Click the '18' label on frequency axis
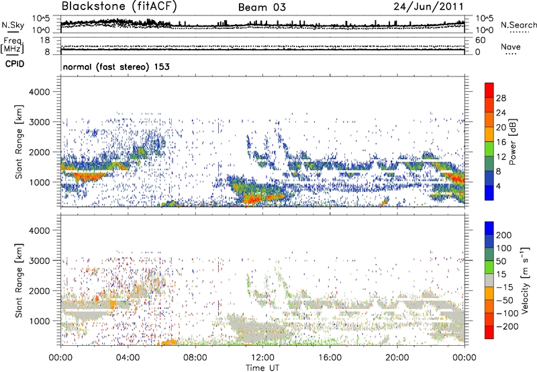The height and width of the screenshot is (372, 537). pos(44,40)
